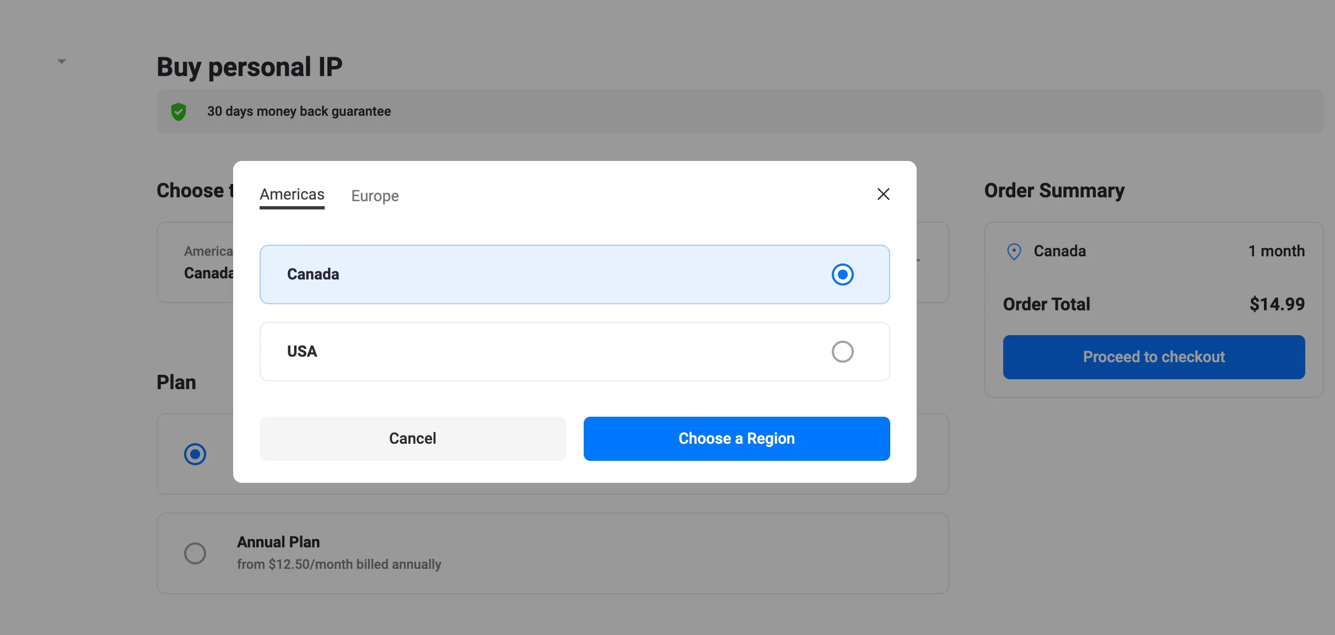The width and height of the screenshot is (1335, 635).
Task: Confirm with Choose a Region button
Action: [736, 439]
